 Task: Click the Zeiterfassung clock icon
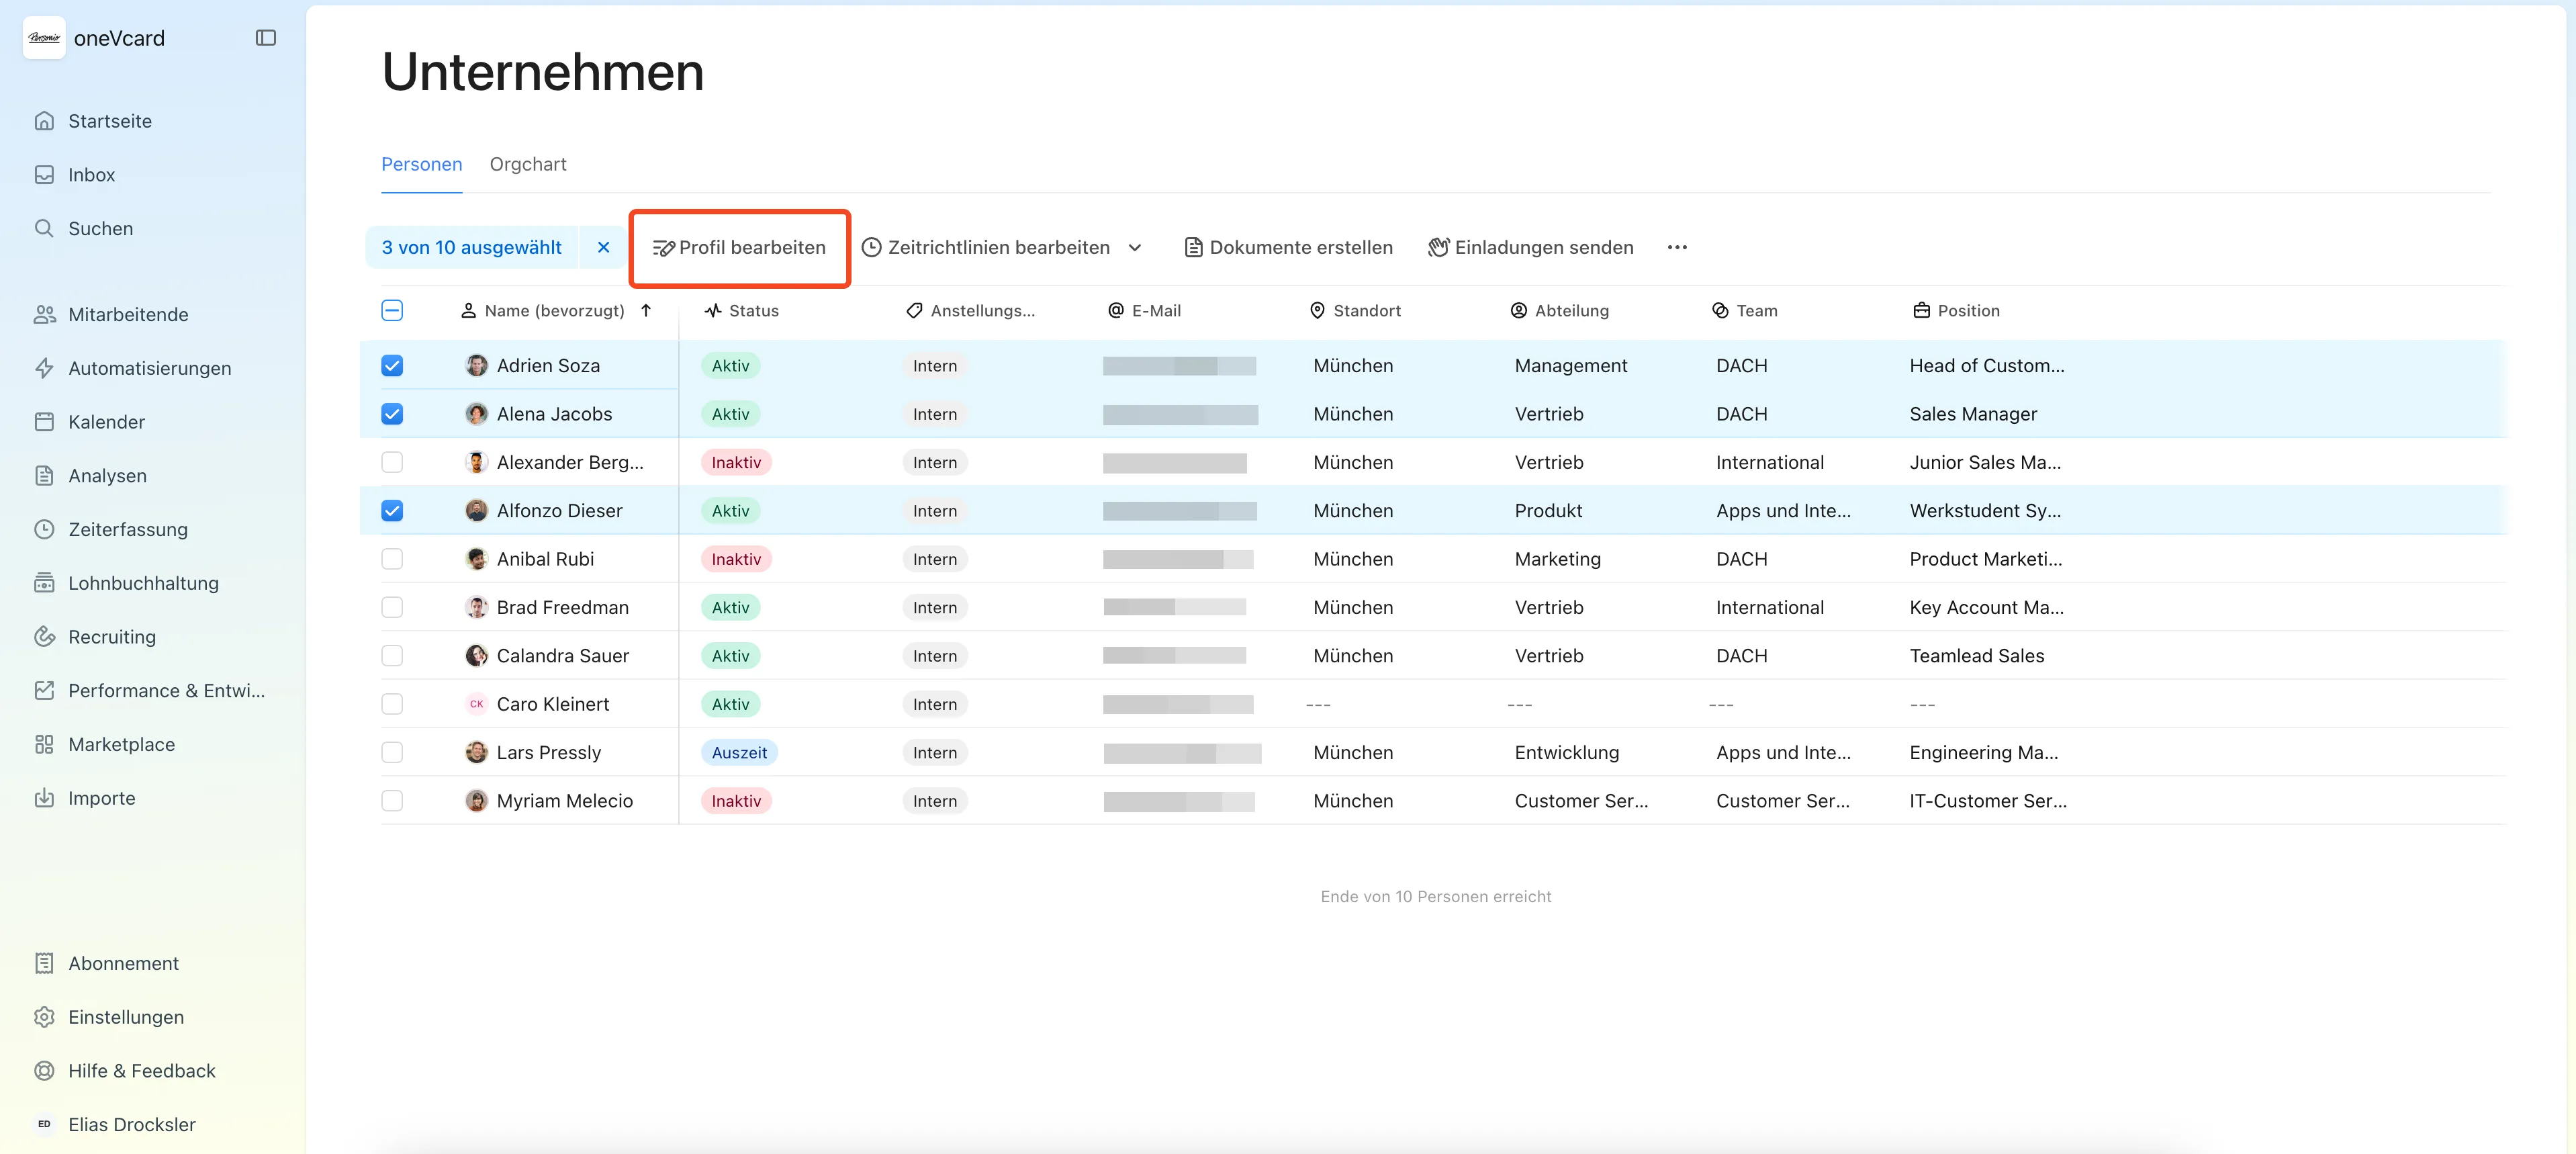coord(44,529)
